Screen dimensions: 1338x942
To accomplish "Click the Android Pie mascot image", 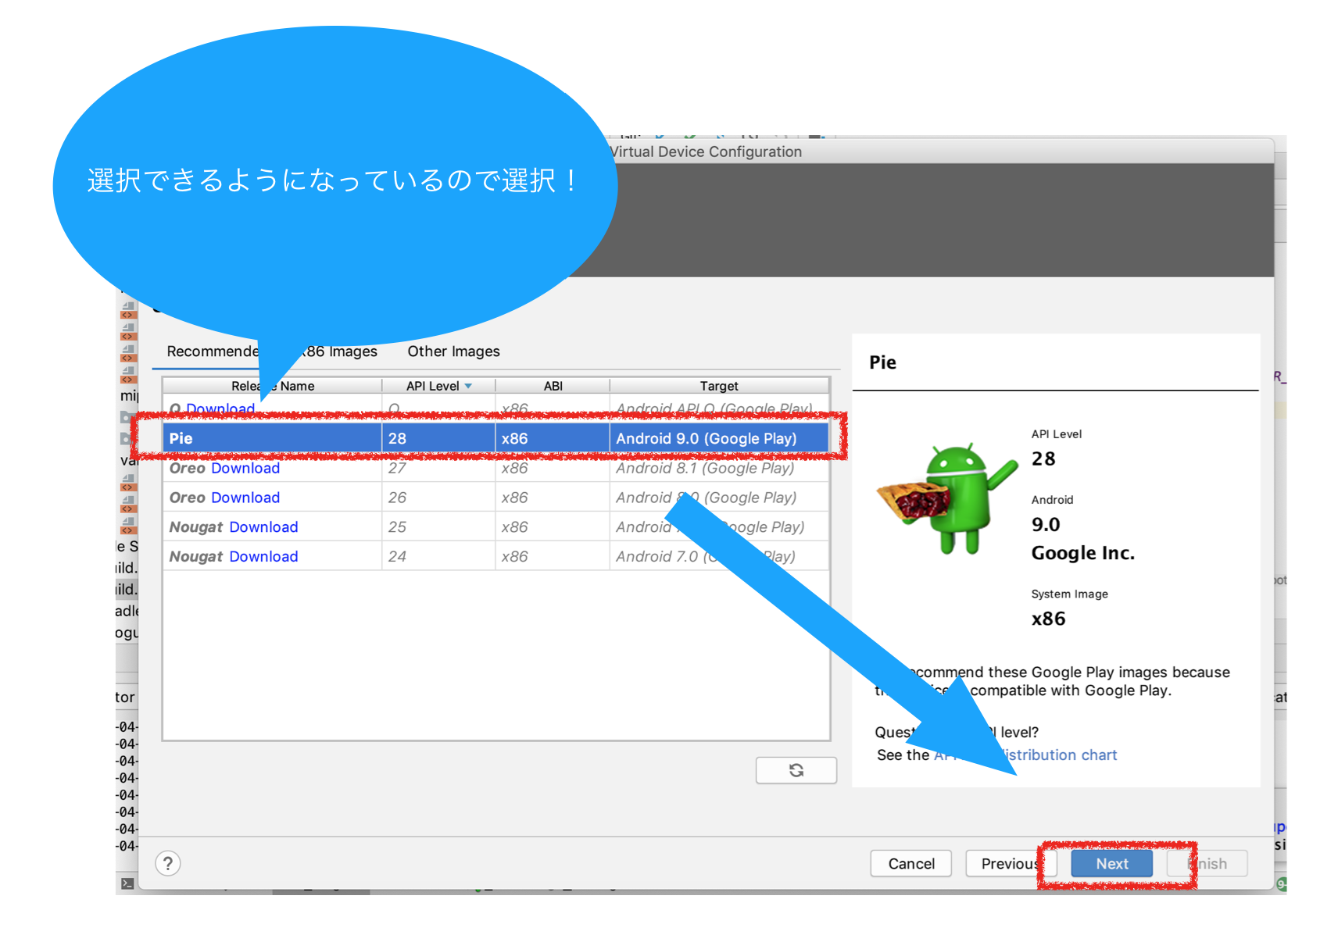I will point(946,498).
